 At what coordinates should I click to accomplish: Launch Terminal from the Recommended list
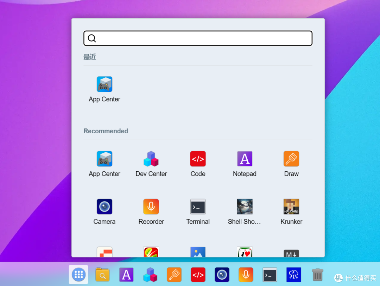[x=198, y=207]
